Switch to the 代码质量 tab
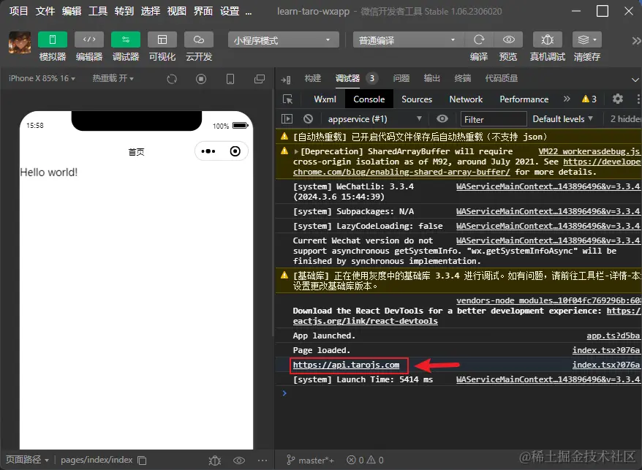This screenshot has height=470, width=642. pyautogui.click(x=502, y=78)
